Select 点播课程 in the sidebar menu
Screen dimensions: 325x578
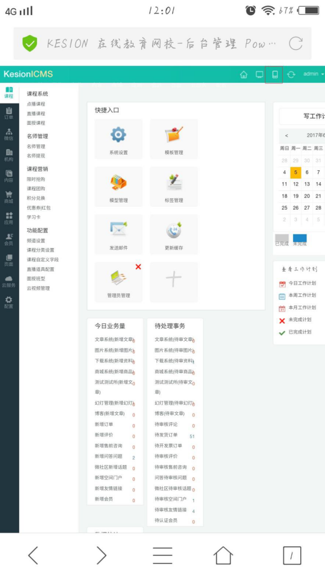coord(36,104)
